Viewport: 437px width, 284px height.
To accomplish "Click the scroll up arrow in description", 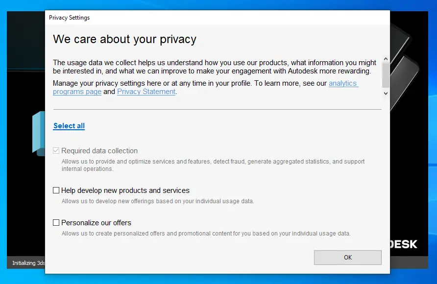I will point(386,59).
